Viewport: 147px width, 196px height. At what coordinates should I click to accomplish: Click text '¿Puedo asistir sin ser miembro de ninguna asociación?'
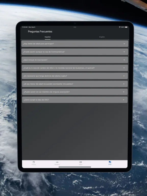click(x=47, y=92)
